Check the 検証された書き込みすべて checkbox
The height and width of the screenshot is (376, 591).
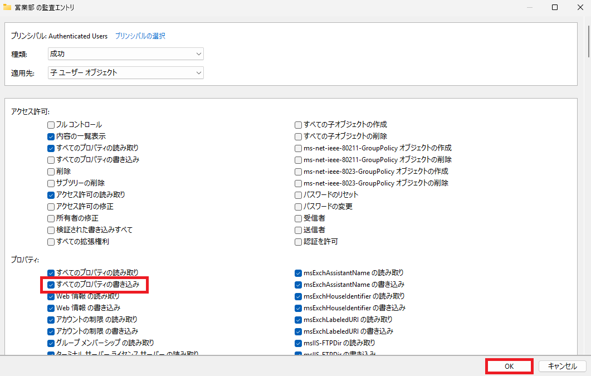click(51, 230)
